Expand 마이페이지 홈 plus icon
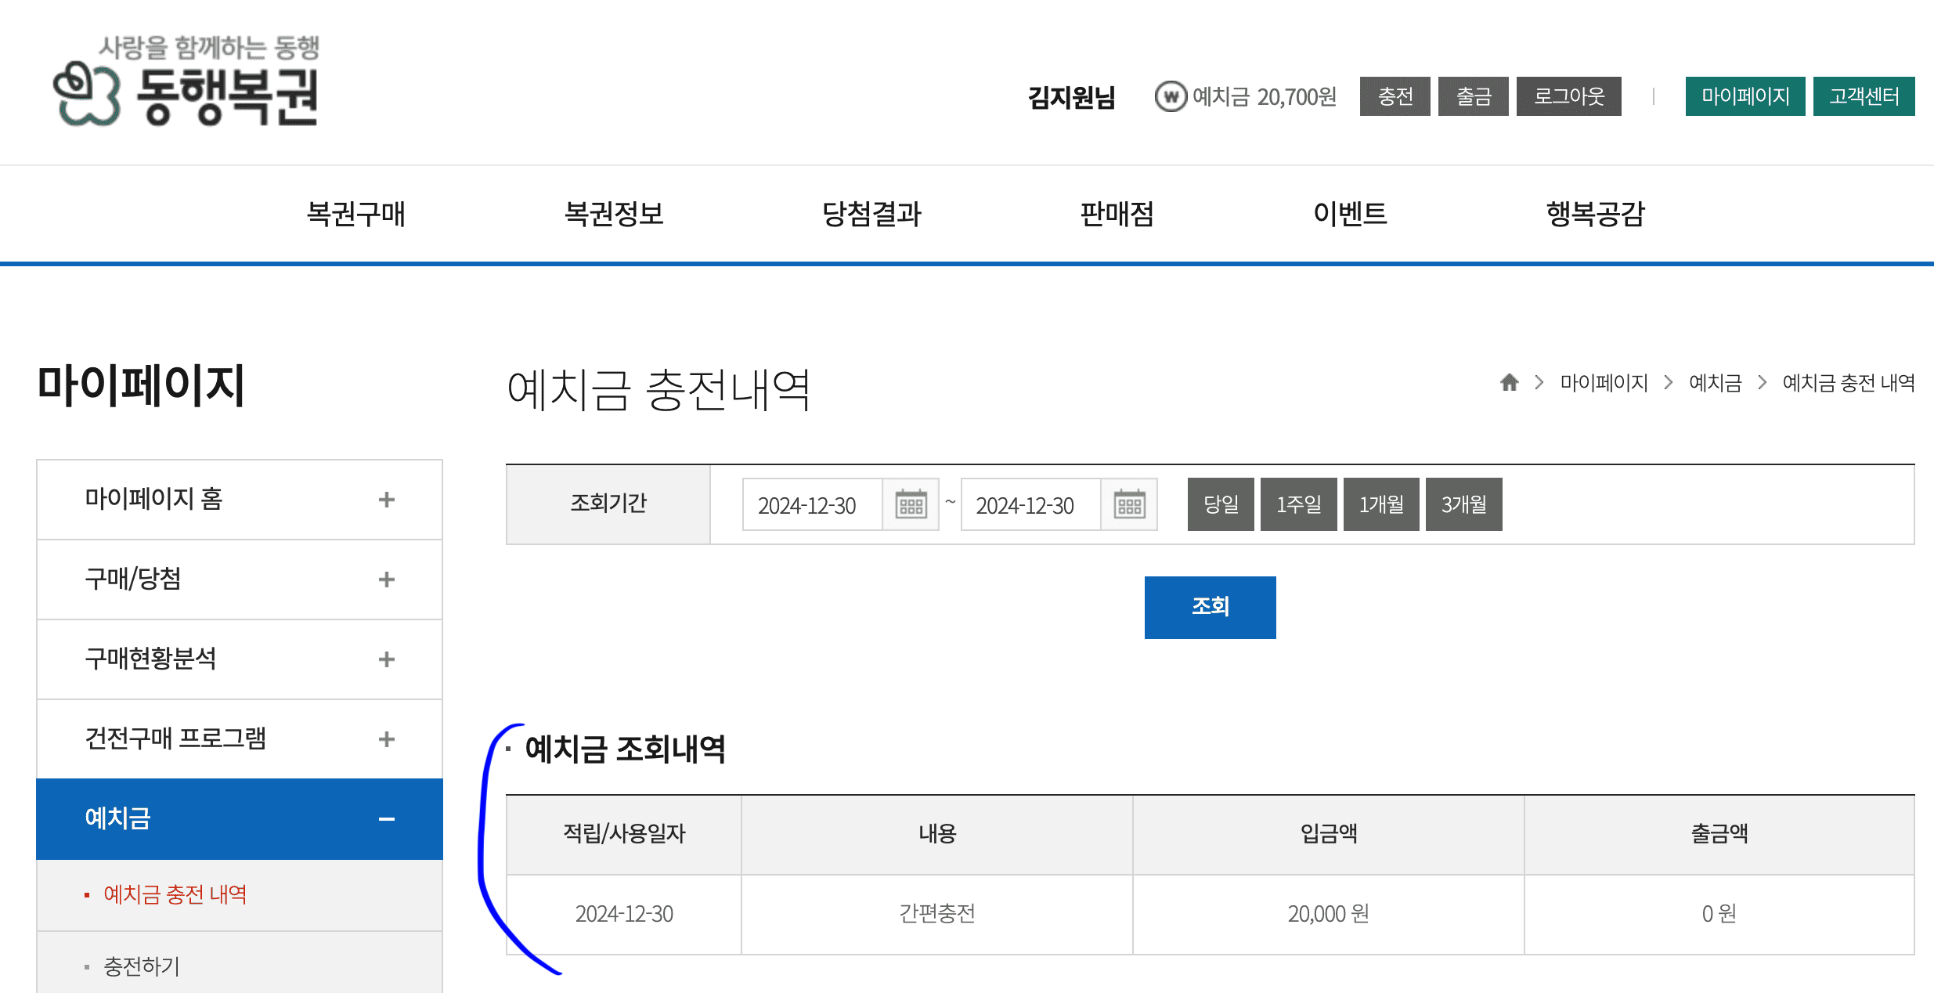The height and width of the screenshot is (993, 1934). pyautogui.click(x=386, y=500)
